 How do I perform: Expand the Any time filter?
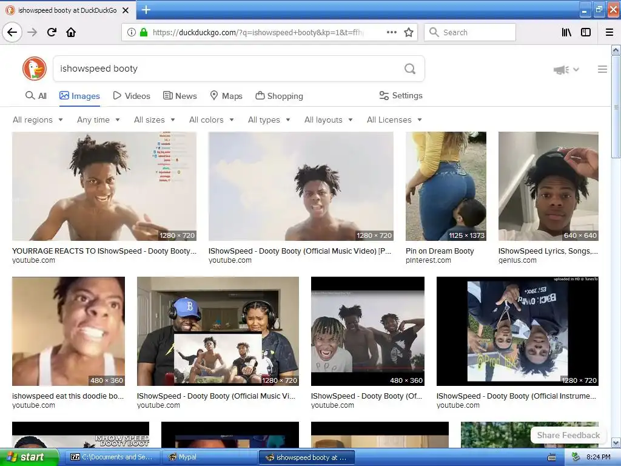tap(98, 120)
